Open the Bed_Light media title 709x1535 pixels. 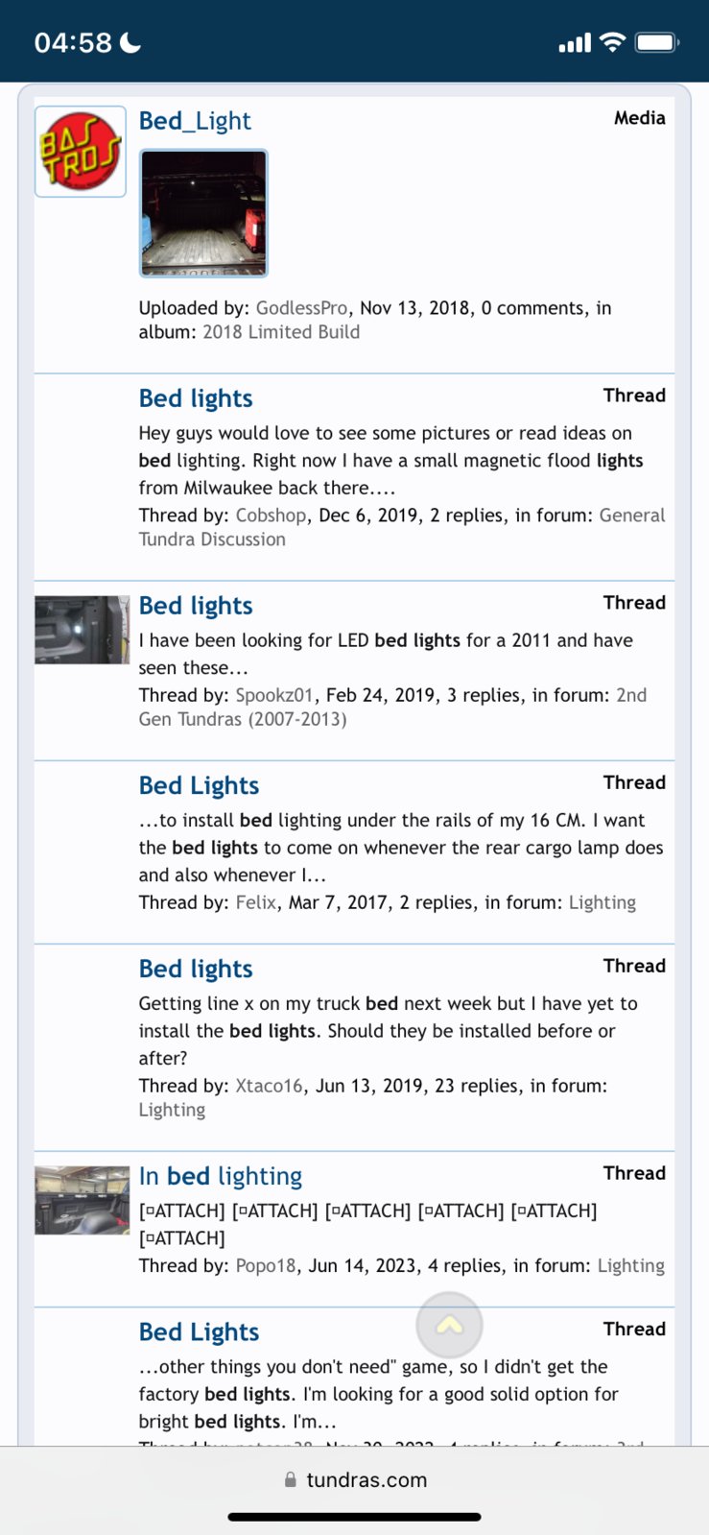click(x=195, y=121)
